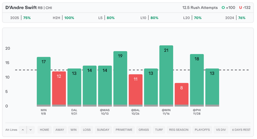Enable the GRASS surface filter
Screen dimensions: 257x139
click(x=144, y=130)
